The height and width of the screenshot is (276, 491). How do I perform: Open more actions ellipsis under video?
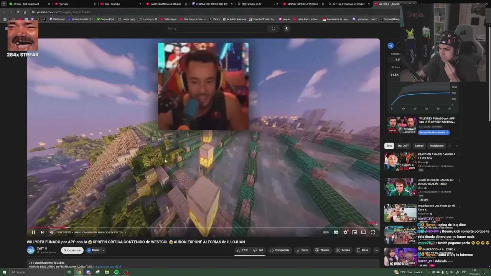(x=376, y=250)
